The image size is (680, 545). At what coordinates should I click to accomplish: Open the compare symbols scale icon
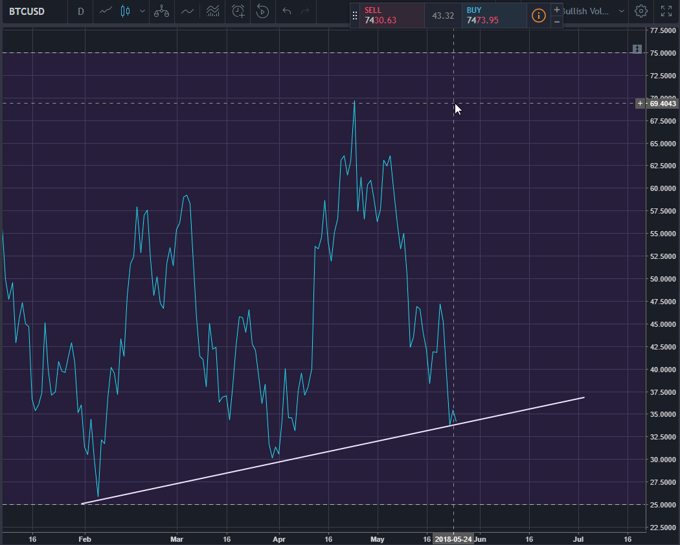[161, 11]
